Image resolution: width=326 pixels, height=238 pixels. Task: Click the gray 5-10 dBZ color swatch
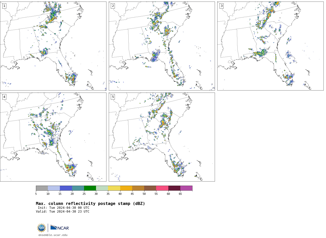tap(42, 188)
